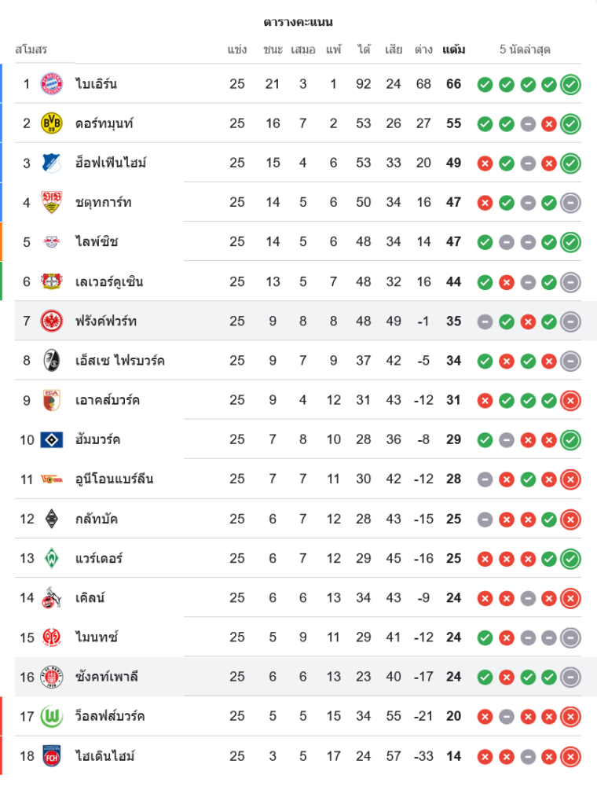Viewport: 597px width, 786px height.
Task: Click the Bayern Munich club logo
Action: 52,84
